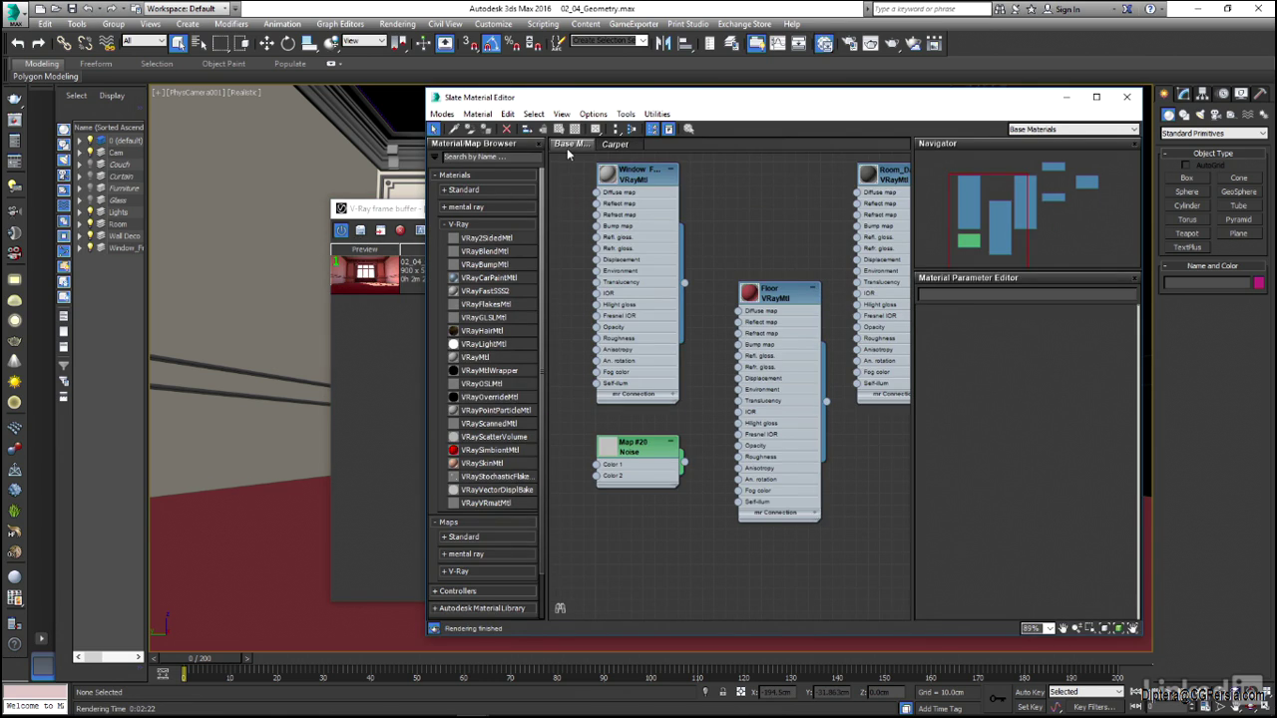This screenshot has height=718, width=1277.
Task: Toggle the Angle Snap tool
Action: pos(492,43)
